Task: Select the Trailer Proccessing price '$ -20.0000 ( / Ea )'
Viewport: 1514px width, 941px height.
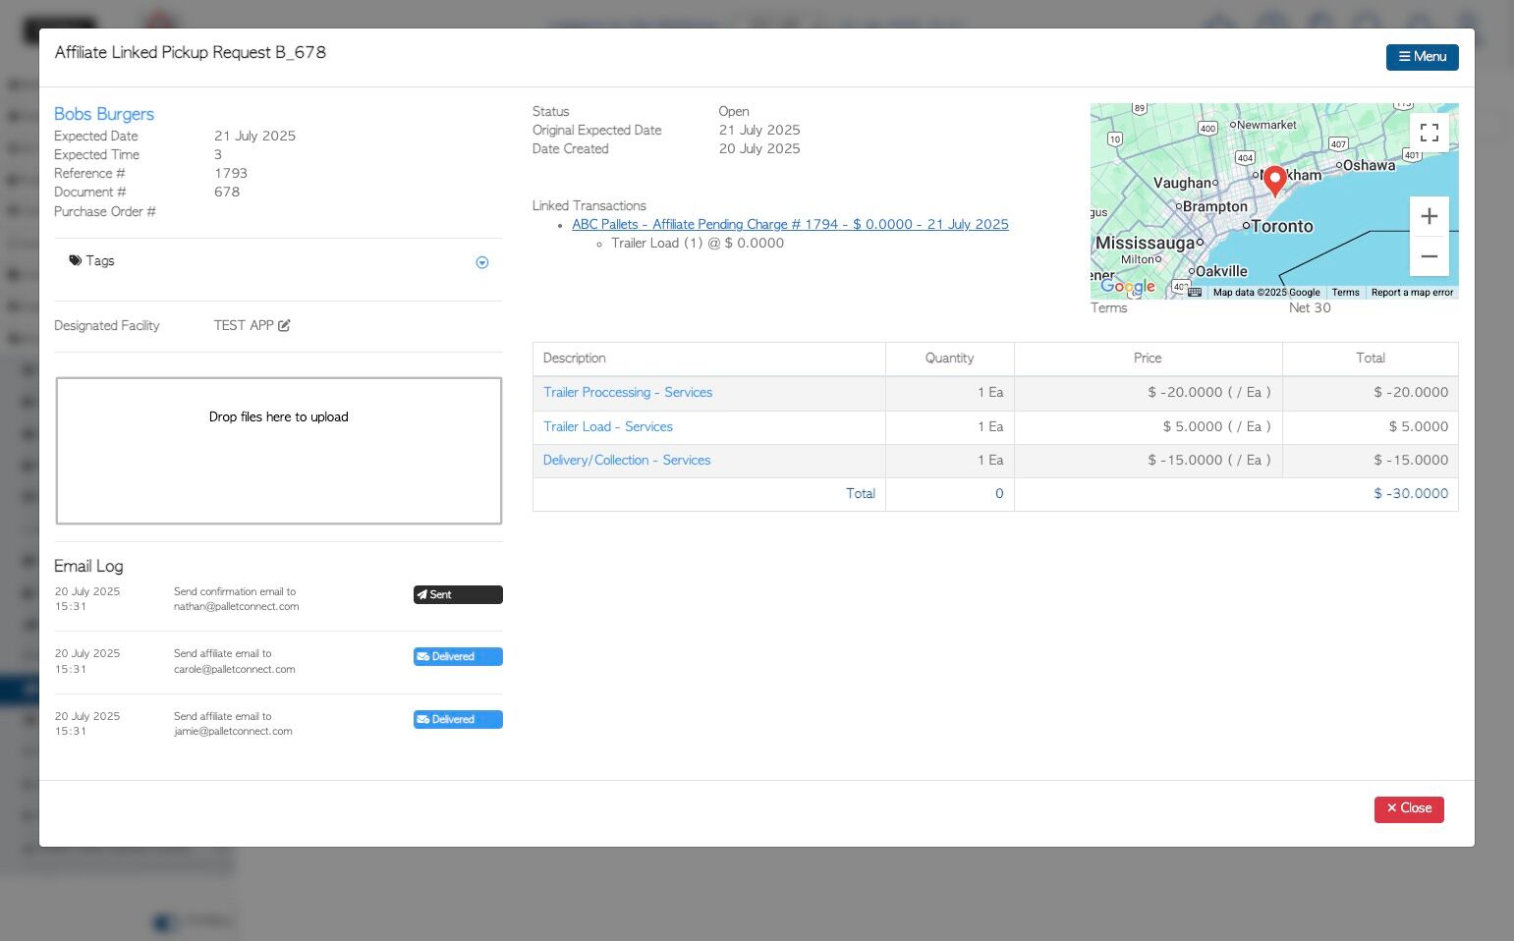Action: pyautogui.click(x=1209, y=392)
